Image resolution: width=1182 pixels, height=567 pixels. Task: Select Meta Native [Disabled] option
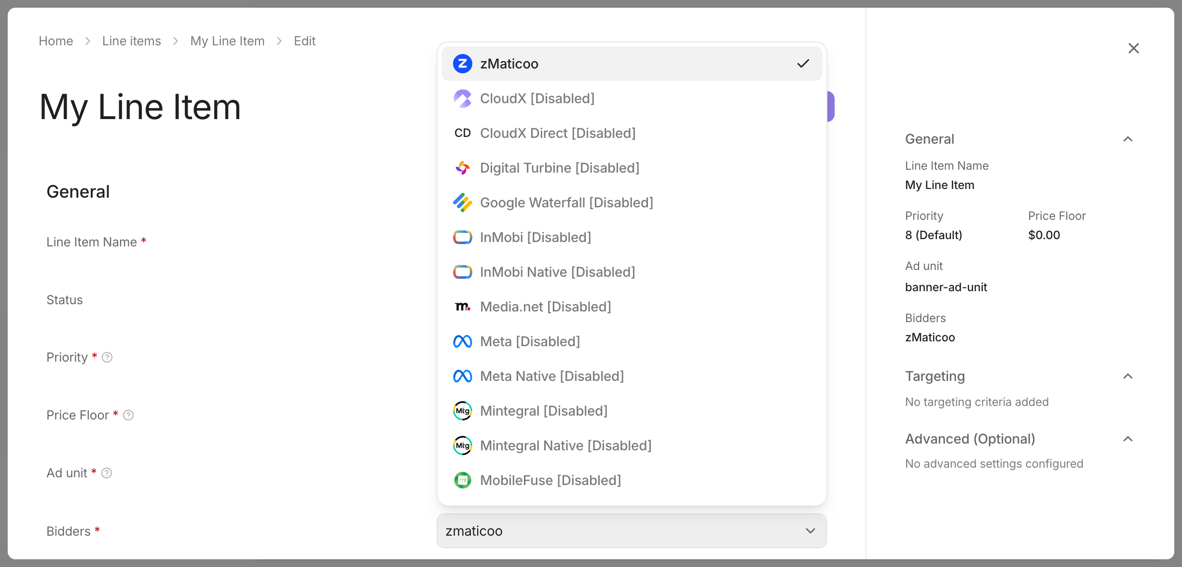(632, 376)
